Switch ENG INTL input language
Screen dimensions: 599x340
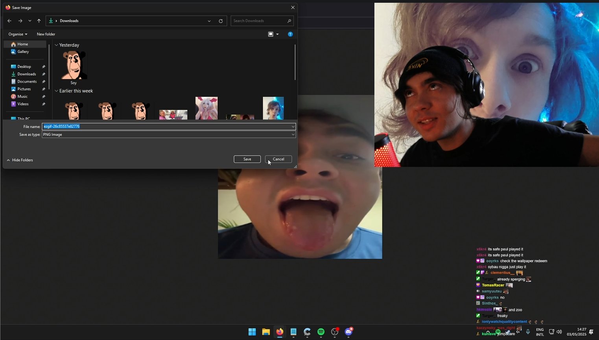[x=540, y=332]
